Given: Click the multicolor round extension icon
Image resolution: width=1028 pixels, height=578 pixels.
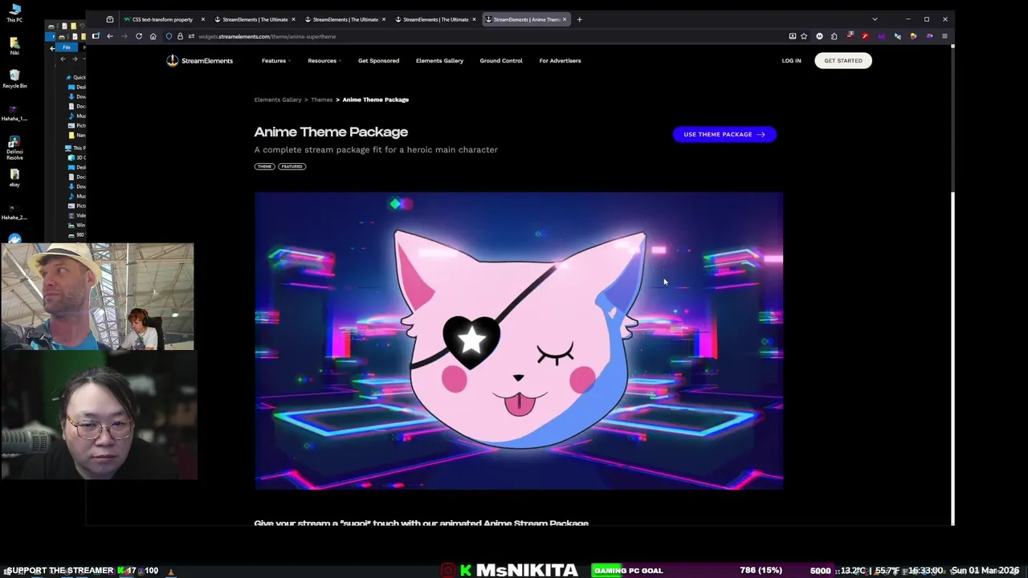Looking at the screenshot, I should (913, 36).
